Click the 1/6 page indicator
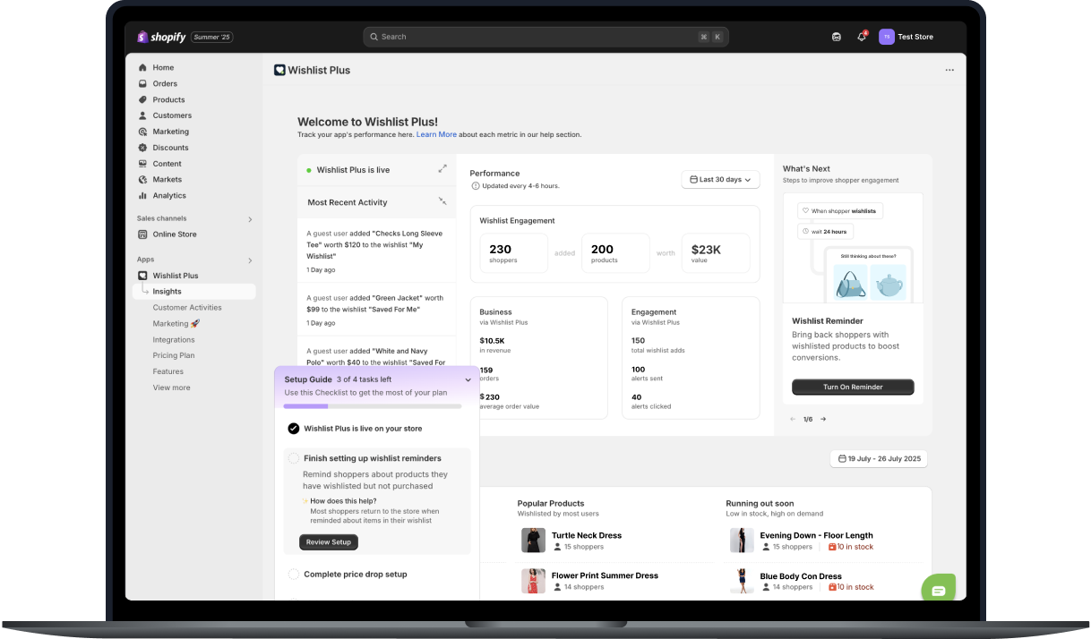The height and width of the screenshot is (639, 1091). point(808,419)
